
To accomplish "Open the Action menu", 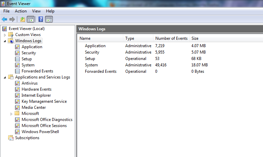I will [x=21, y=11].
